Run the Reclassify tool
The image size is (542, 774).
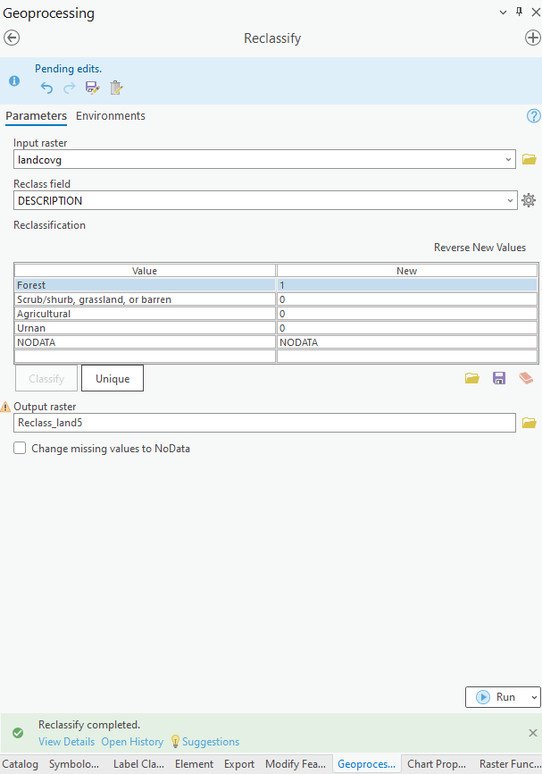click(x=497, y=697)
